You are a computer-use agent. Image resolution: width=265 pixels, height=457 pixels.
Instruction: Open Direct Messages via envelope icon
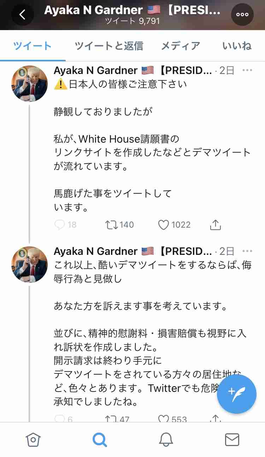(x=232, y=440)
